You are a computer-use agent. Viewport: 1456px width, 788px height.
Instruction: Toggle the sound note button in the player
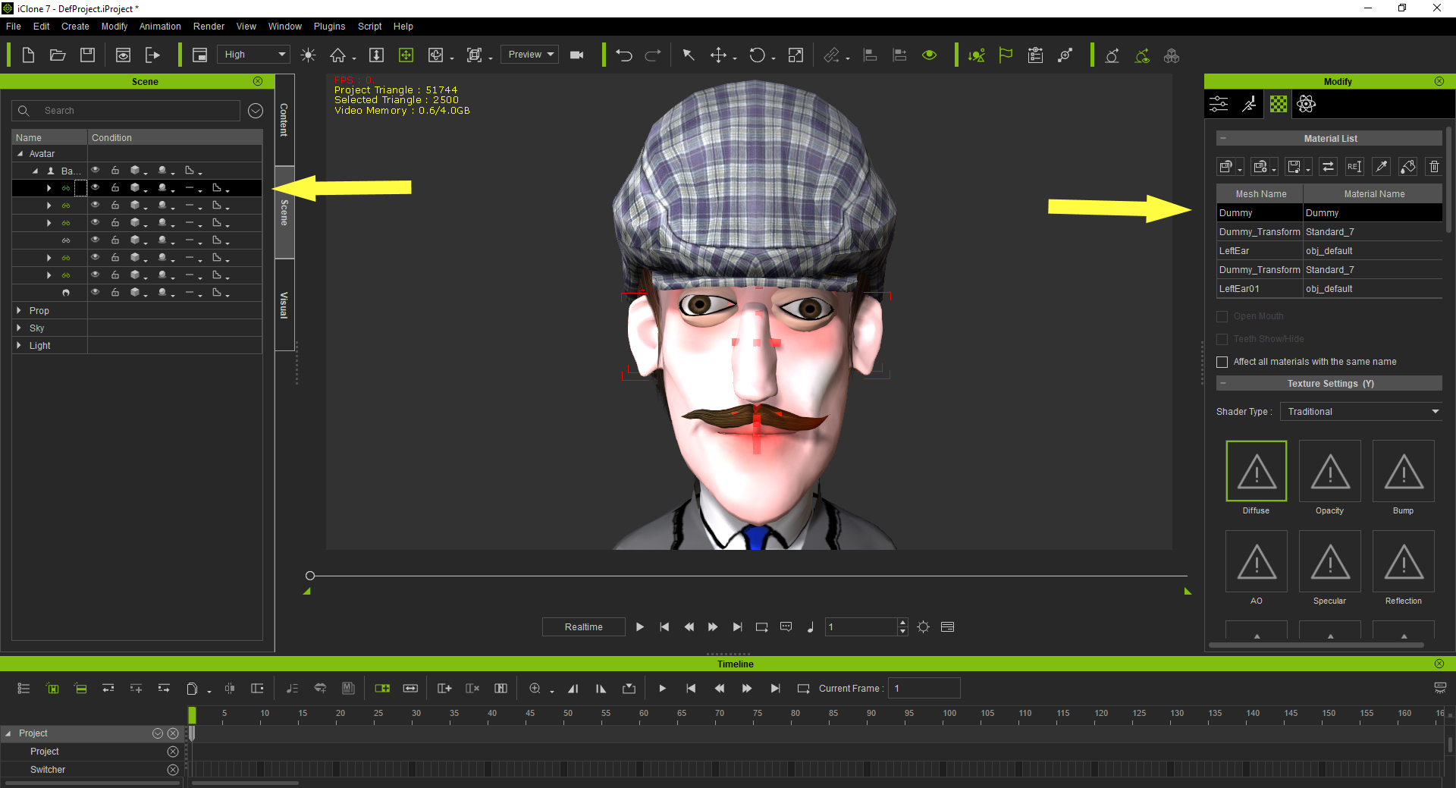pos(810,627)
